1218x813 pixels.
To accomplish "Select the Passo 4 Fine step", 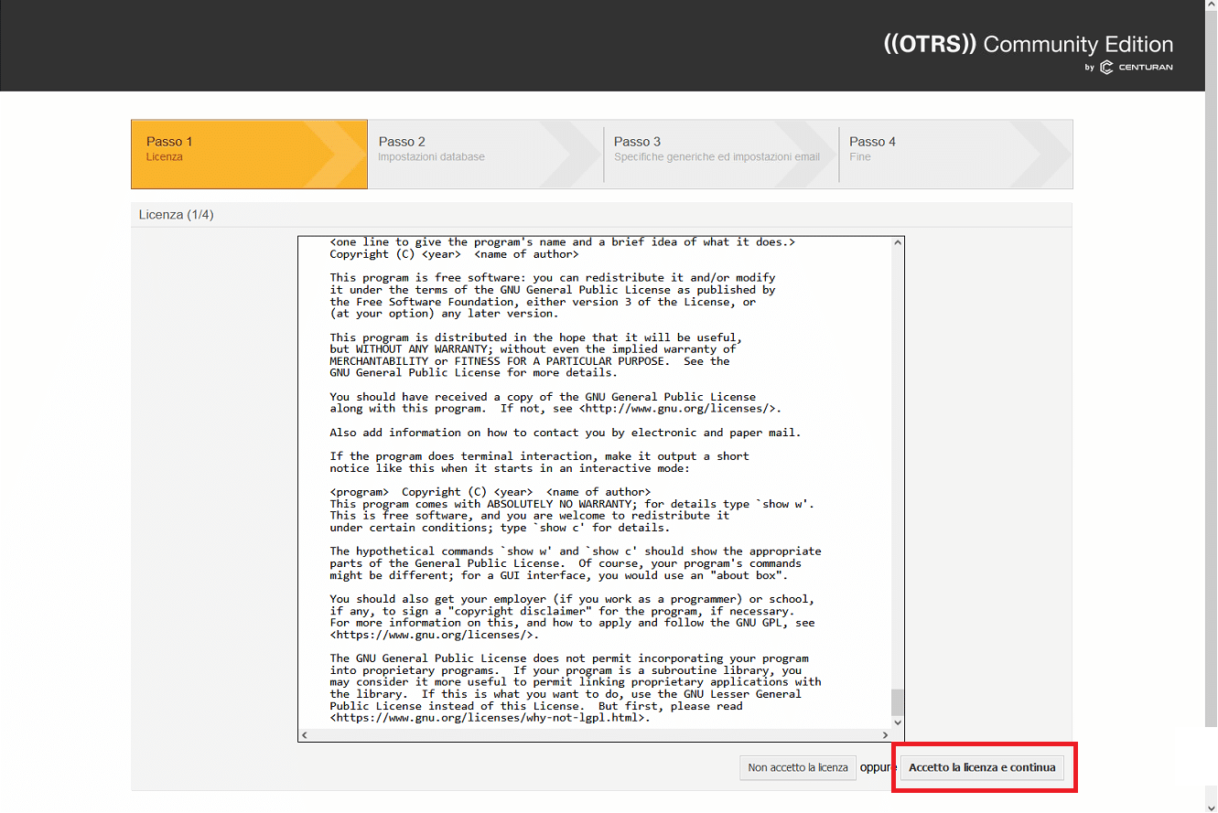I will (x=955, y=154).
